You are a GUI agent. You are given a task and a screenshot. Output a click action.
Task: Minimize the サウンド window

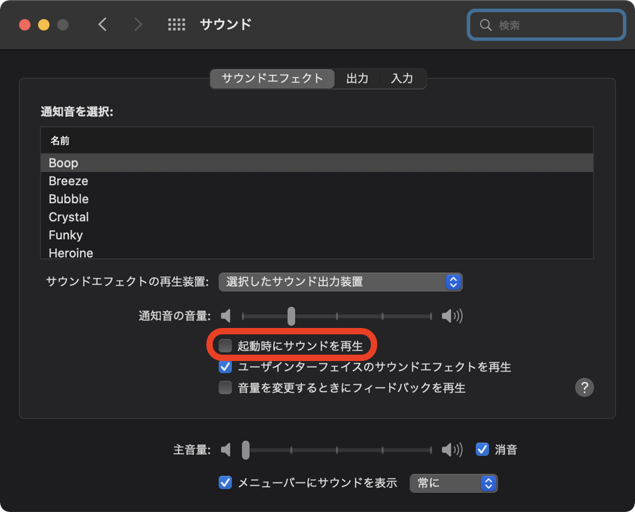pos(44,25)
